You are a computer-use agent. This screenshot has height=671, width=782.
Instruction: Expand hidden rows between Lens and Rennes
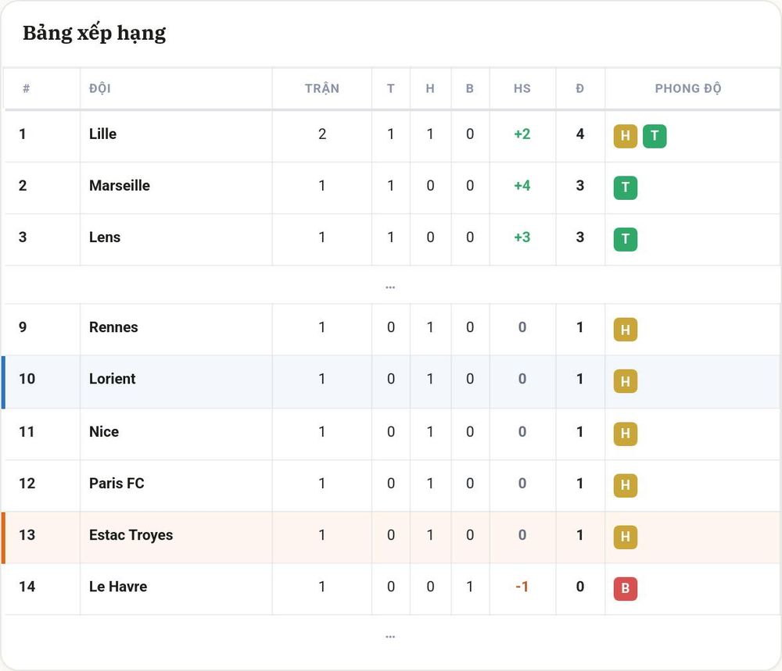[390, 285]
